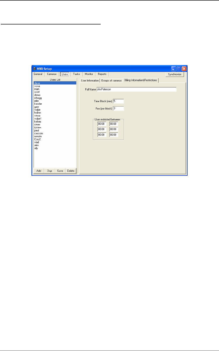Image resolution: width=219 pixels, height=351 pixels.
Task: Select user mhogg in Users List
Action: click(x=55, y=98)
